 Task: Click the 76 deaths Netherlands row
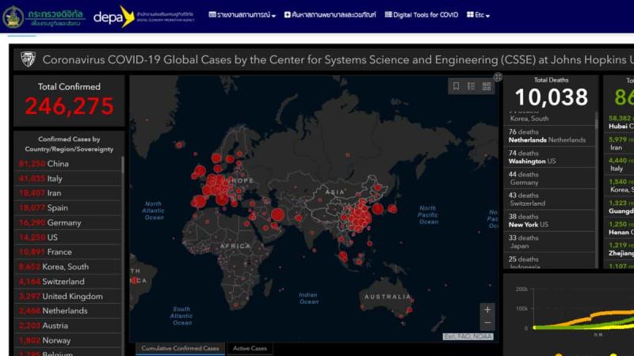[x=549, y=136]
